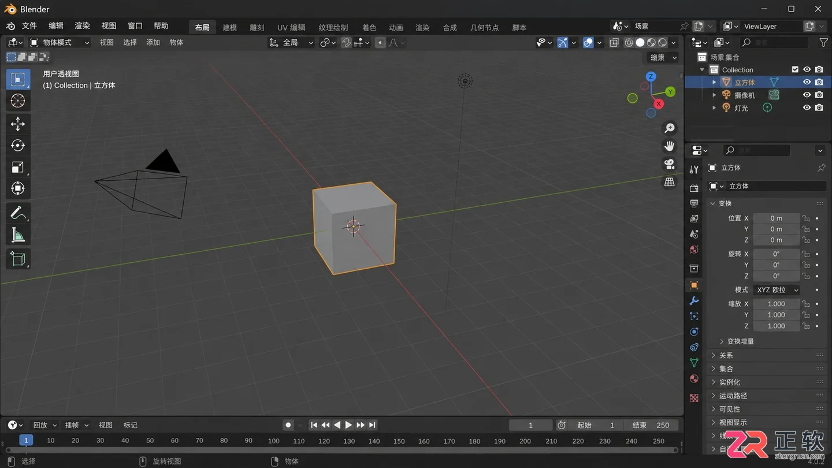Open the Scene properties tab icon
The width and height of the screenshot is (832, 468).
click(694, 234)
